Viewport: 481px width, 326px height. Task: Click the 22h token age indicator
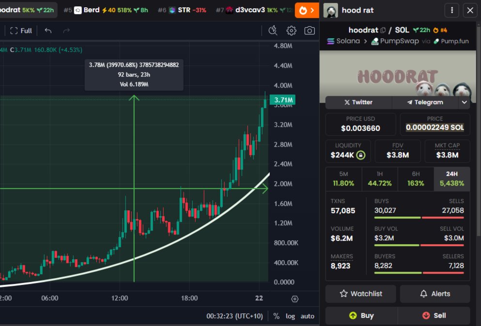(421, 30)
